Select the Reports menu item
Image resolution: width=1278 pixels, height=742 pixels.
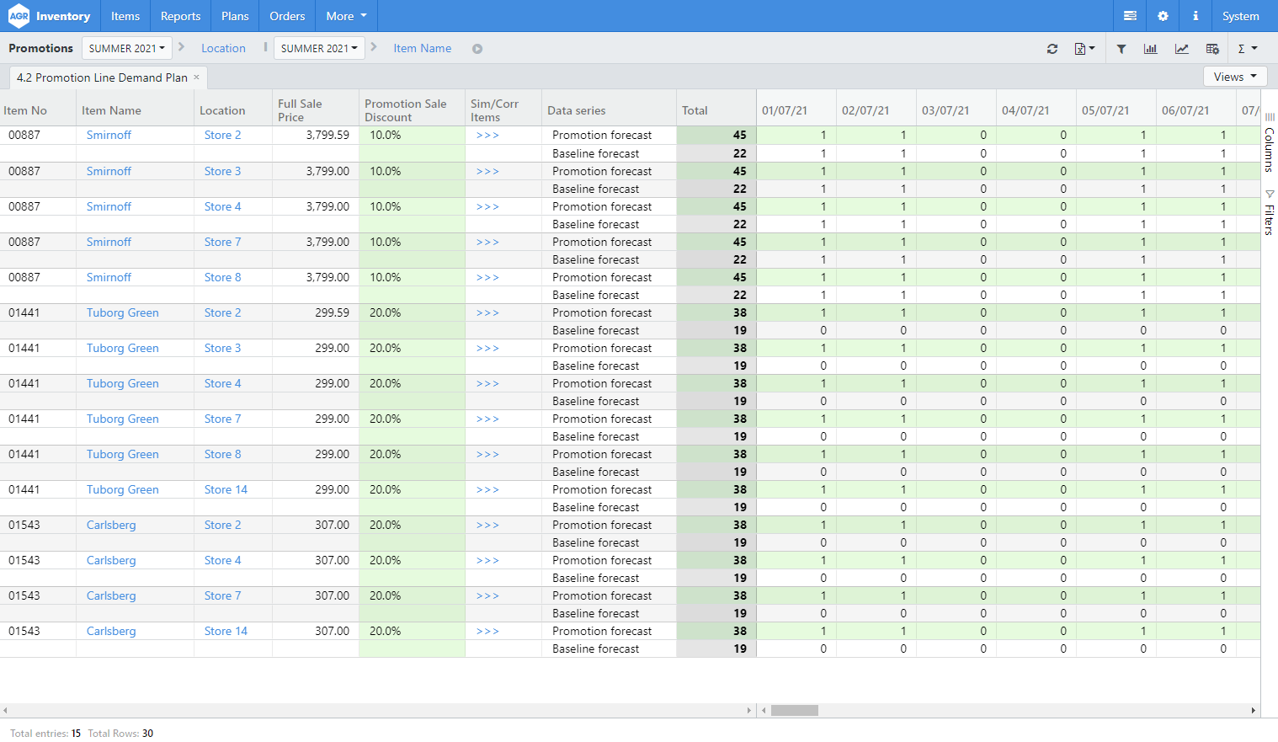point(180,15)
